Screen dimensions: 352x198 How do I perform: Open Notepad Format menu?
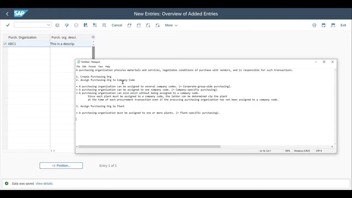tap(92, 66)
